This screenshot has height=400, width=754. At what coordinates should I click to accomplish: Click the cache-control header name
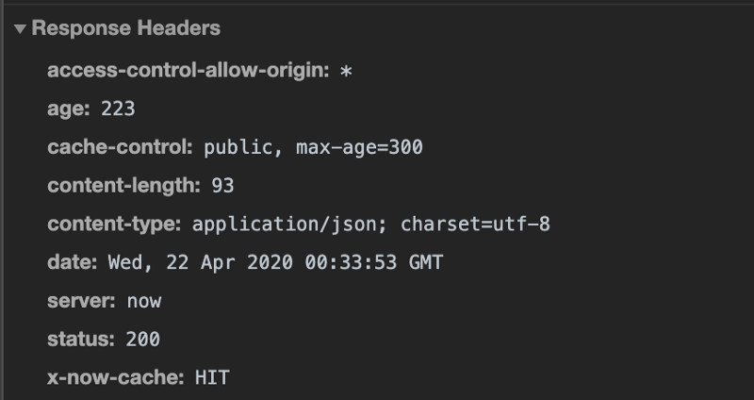tap(121, 147)
